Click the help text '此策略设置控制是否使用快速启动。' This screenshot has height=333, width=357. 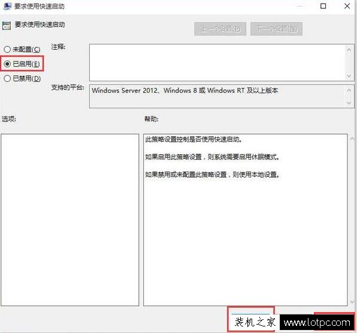[193, 139]
